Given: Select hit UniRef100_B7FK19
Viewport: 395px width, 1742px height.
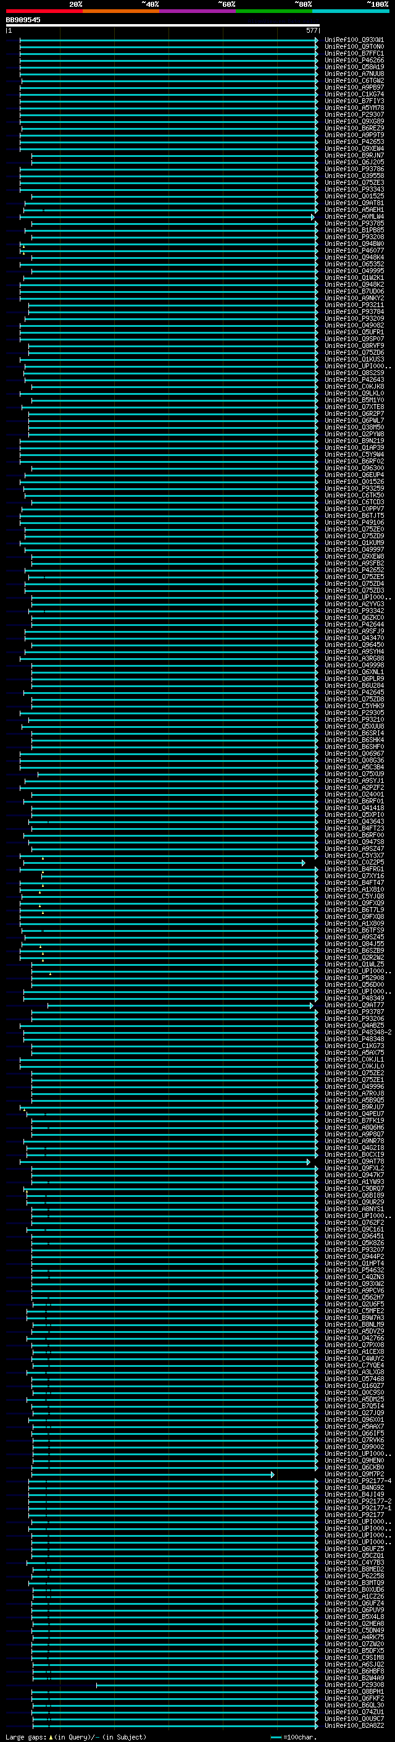Looking at the screenshot, I should (x=354, y=1120).
